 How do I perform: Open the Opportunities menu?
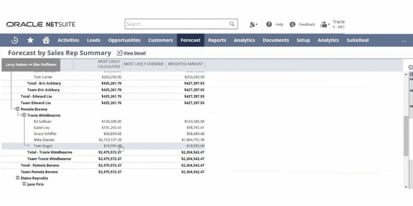[x=124, y=40]
